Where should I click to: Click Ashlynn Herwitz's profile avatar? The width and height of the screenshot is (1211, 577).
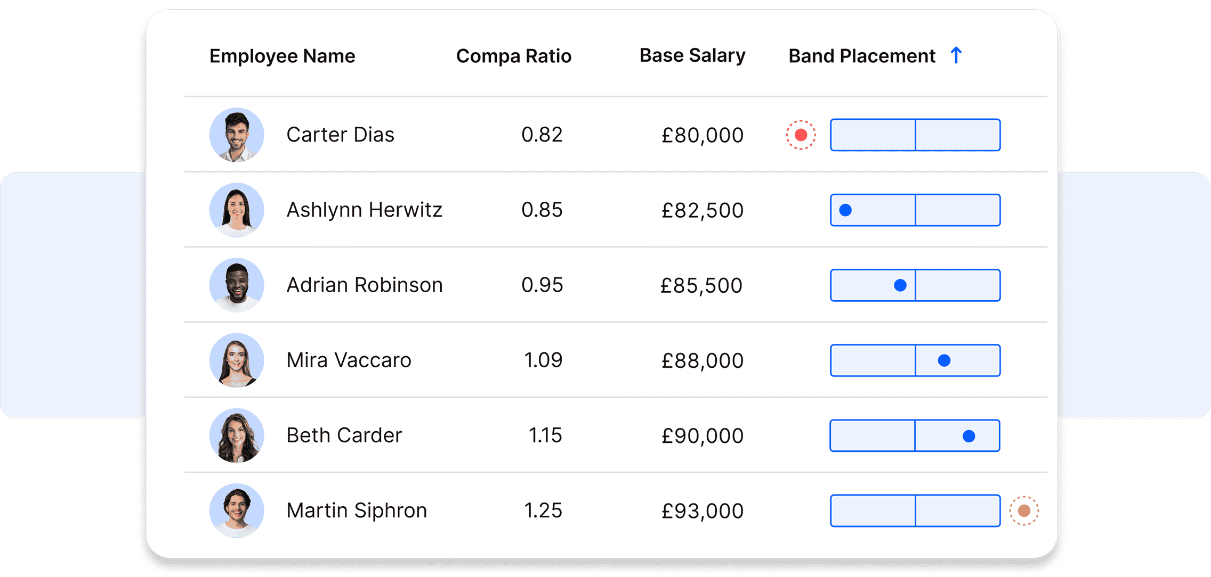pos(237,210)
